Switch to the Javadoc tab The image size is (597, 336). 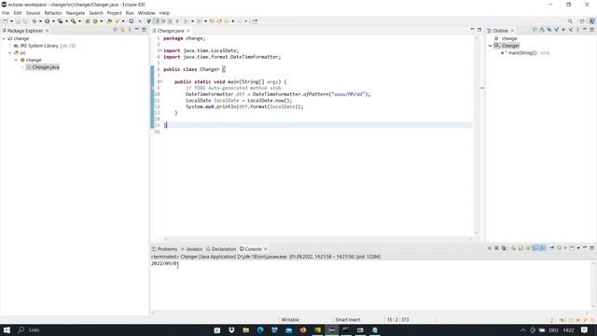[x=192, y=249]
